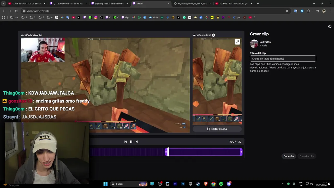Open the tab search dropdown
The height and width of the screenshot is (188, 334).
click(x=3, y=4)
